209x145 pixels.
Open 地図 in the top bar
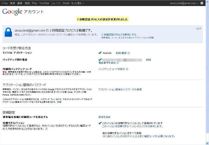(x=27, y=3)
